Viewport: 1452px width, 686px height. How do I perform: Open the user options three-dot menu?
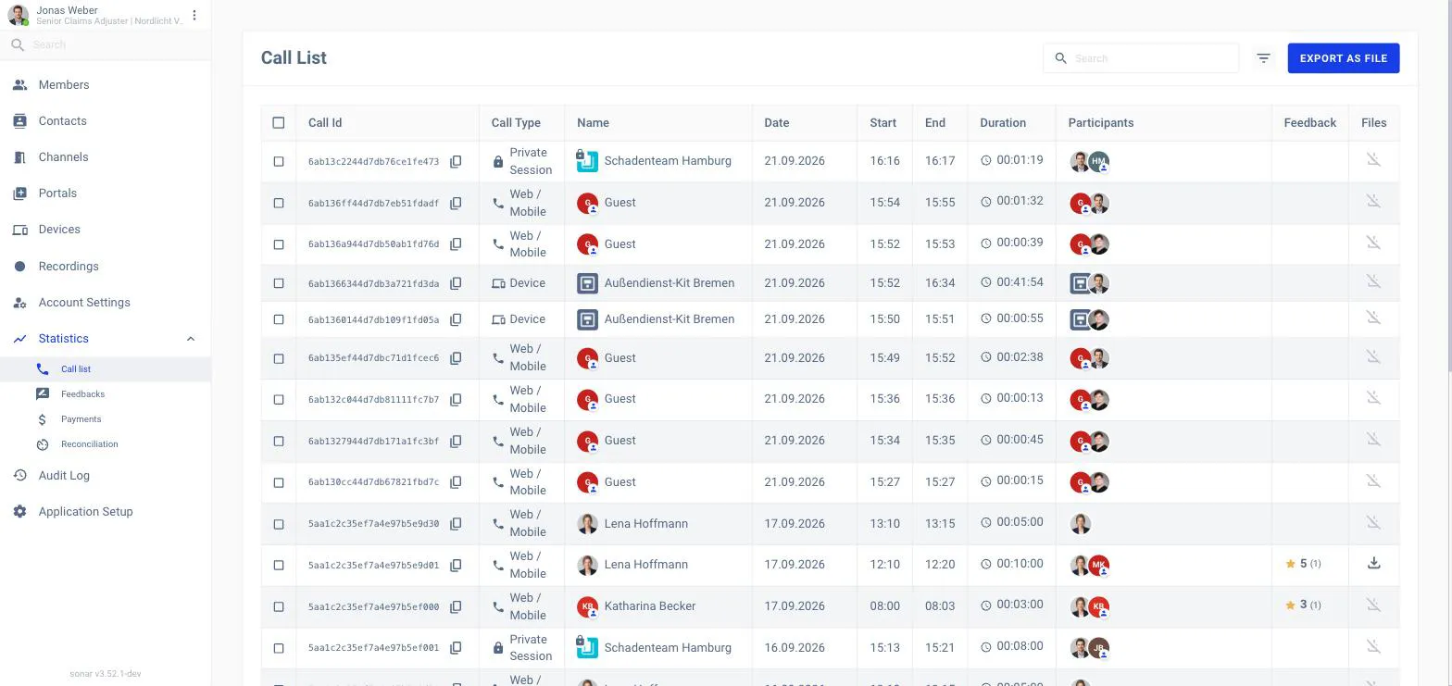[x=194, y=15]
